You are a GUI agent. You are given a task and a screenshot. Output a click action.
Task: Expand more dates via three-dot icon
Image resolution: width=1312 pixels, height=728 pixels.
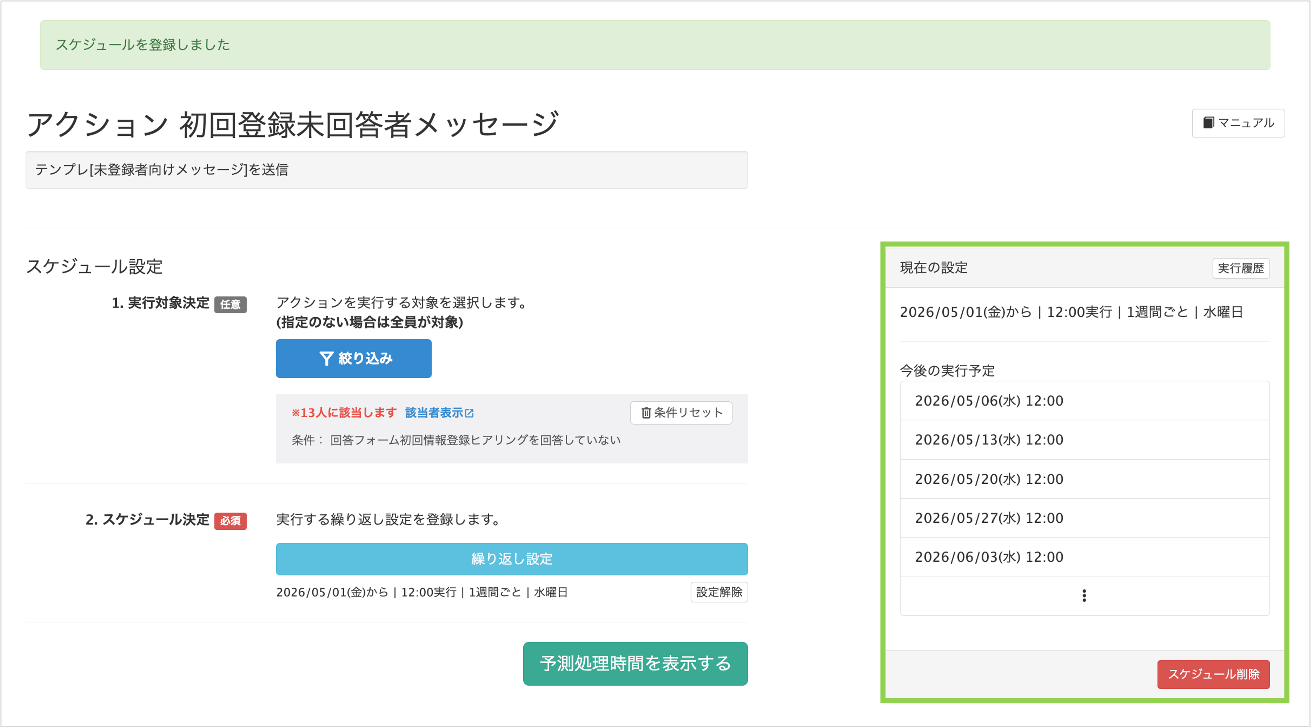pos(1084,595)
